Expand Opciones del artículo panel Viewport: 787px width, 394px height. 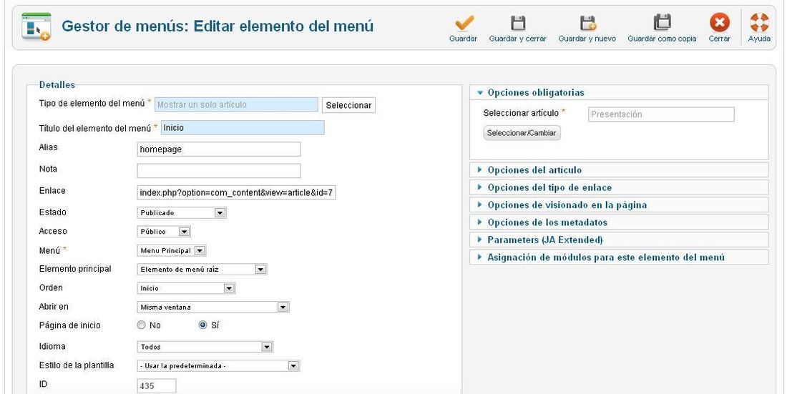click(619, 170)
